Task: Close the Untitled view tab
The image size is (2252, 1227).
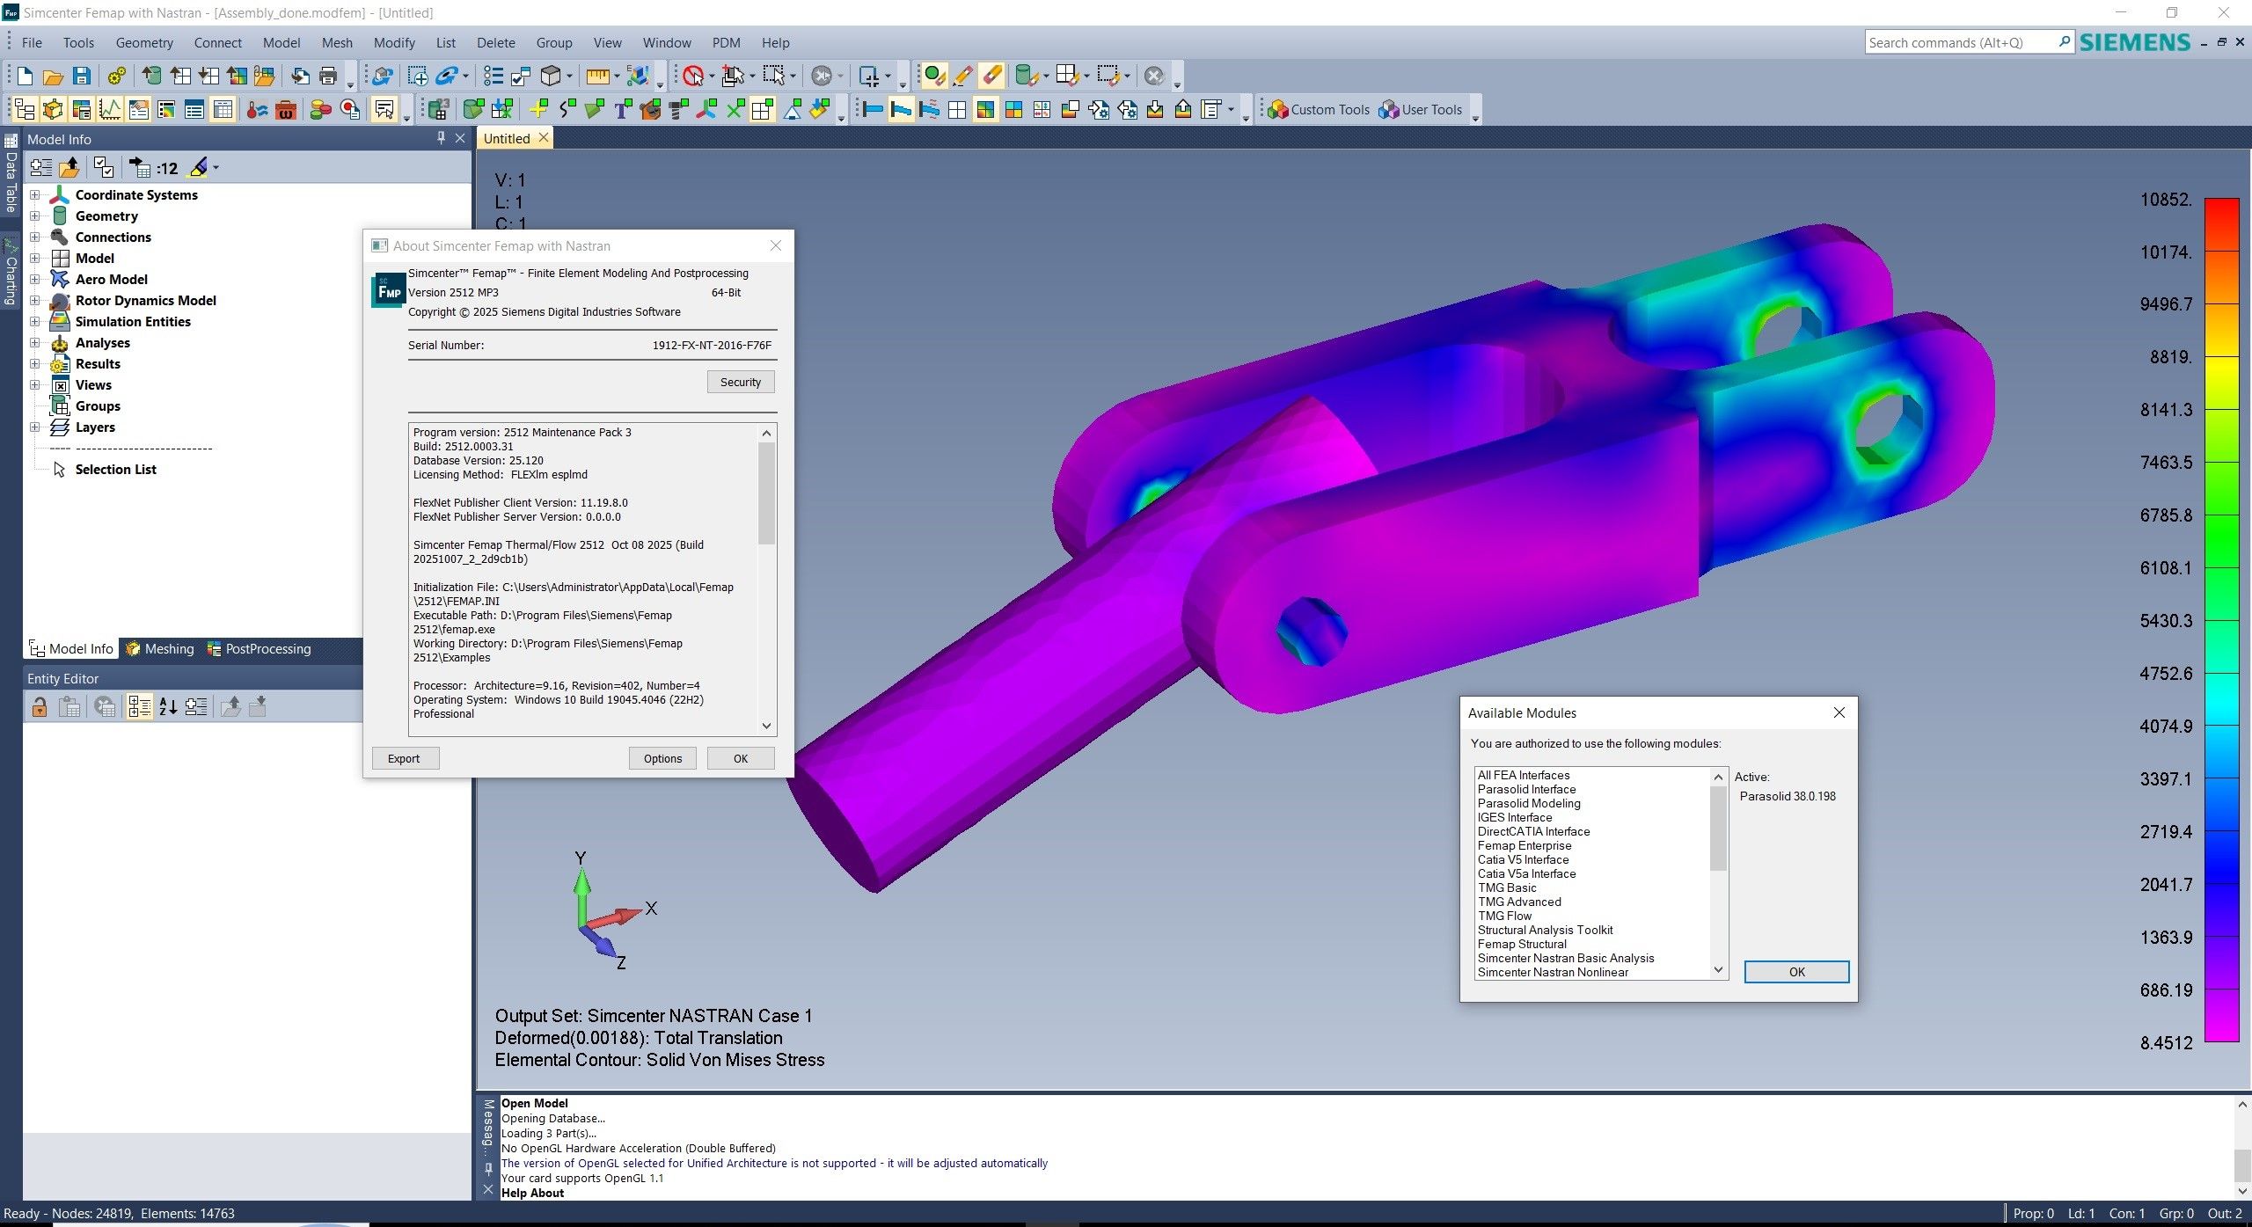Action: [x=544, y=138]
